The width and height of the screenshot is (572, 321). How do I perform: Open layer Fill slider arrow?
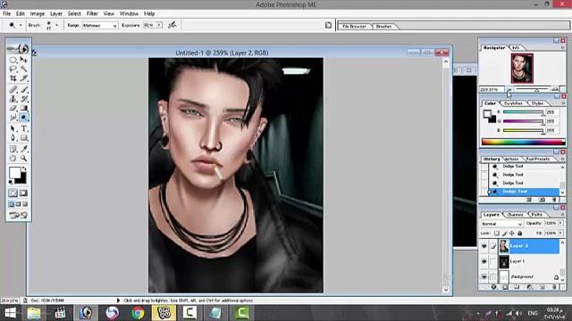pyautogui.click(x=560, y=233)
